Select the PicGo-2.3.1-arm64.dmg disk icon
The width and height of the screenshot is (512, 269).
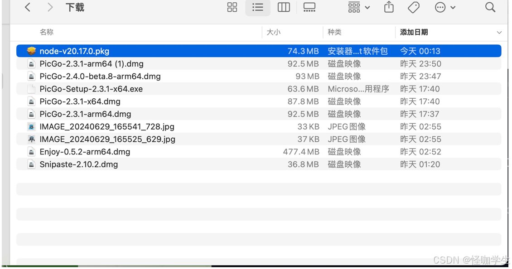coord(31,114)
